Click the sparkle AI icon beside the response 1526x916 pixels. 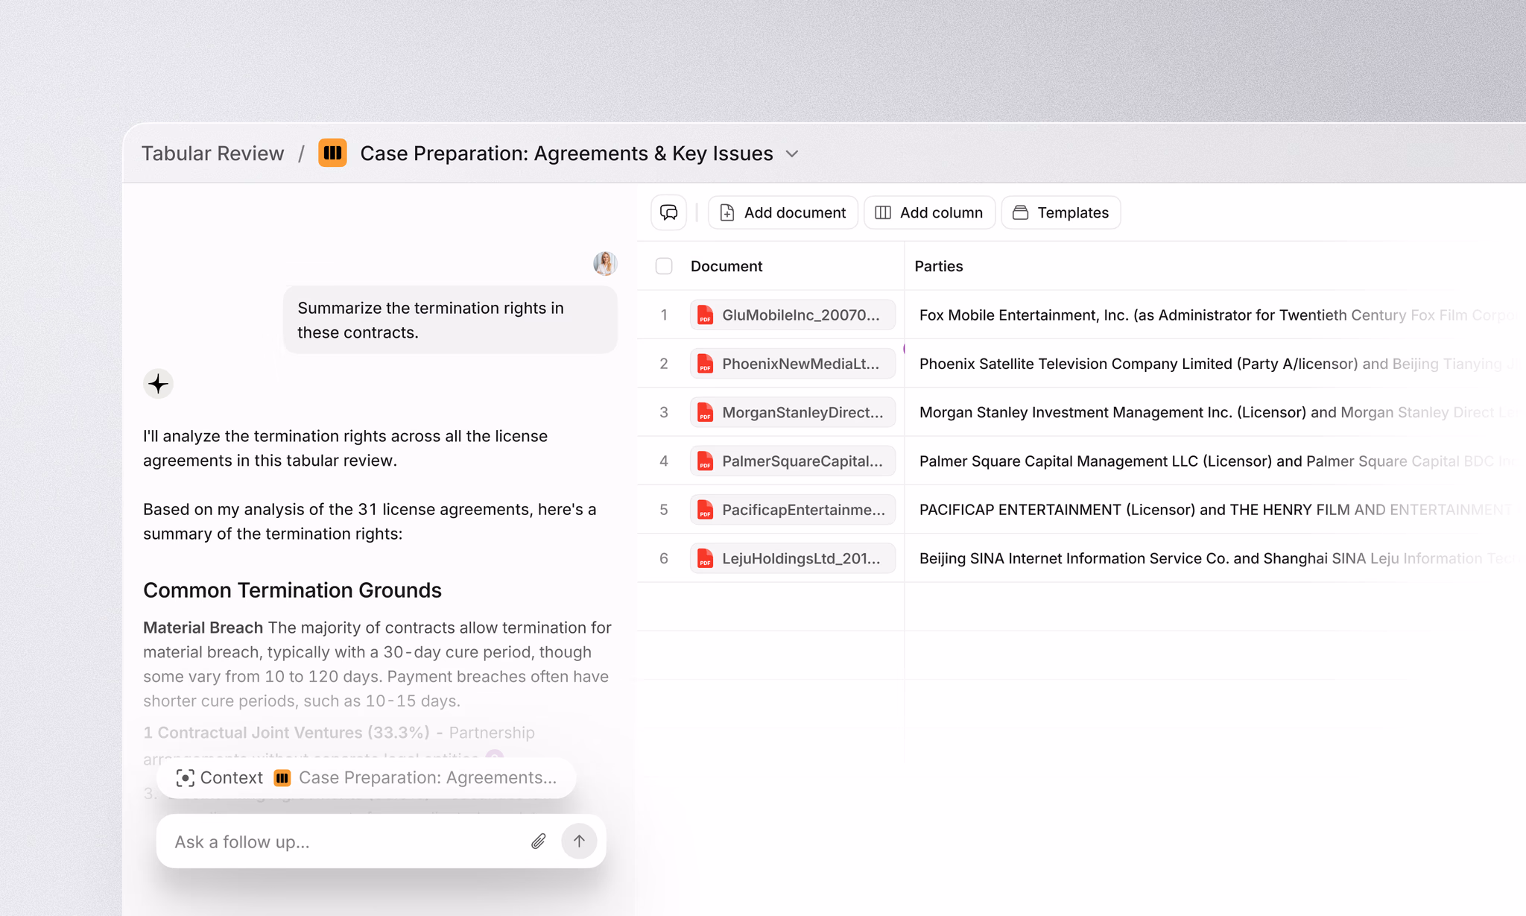(x=158, y=383)
